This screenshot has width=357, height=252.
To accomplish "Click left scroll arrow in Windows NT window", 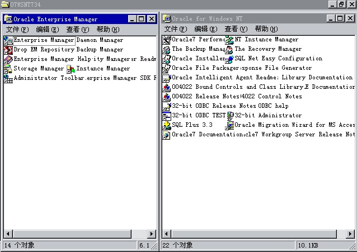I will (x=166, y=234).
